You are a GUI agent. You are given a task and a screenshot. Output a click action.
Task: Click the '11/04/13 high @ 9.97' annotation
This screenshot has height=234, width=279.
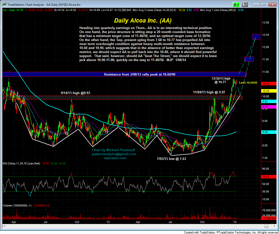[209, 92]
